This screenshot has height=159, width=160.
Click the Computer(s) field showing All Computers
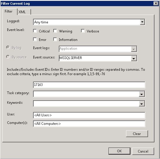tap(89, 124)
